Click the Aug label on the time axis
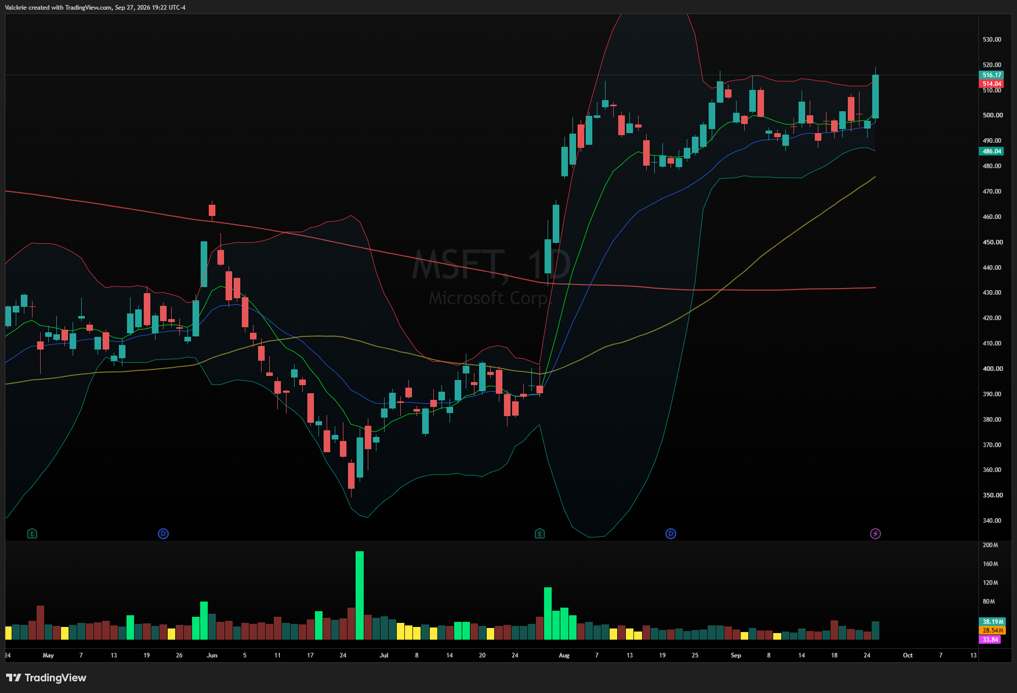This screenshot has width=1017, height=693. click(564, 655)
